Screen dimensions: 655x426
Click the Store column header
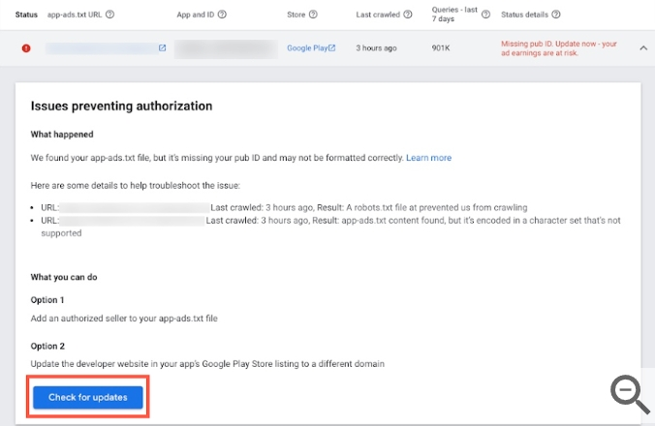(x=296, y=15)
